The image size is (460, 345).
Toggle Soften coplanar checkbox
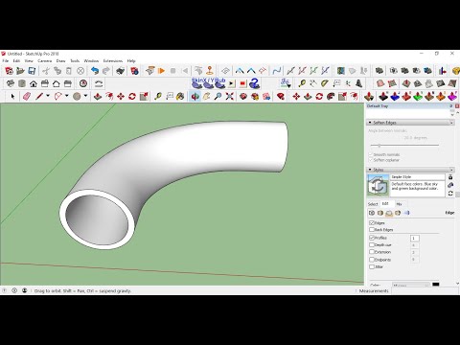tap(371, 160)
